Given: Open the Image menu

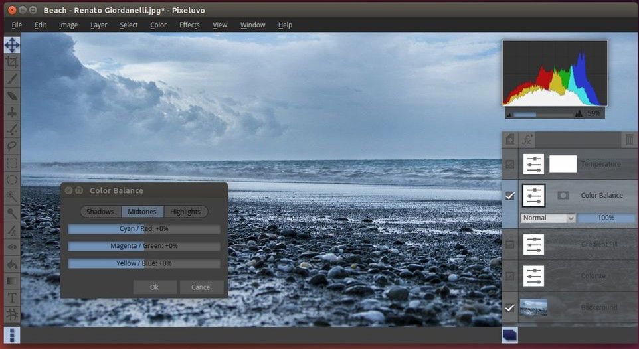Looking at the screenshot, I should pos(68,25).
